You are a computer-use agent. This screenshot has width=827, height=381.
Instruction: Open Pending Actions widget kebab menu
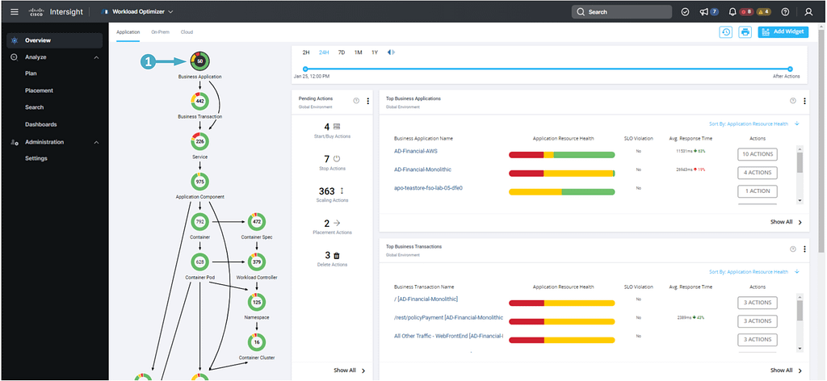[x=368, y=101]
